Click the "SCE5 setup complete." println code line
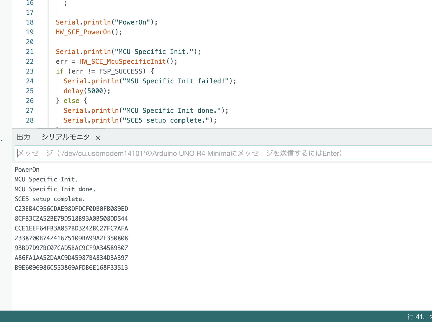 tap(140, 120)
